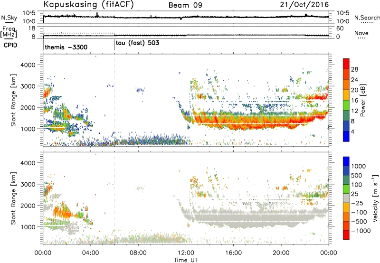Click the "Time UT" axis label
The width and height of the screenshot is (380, 263).
[x=186, y=260]
